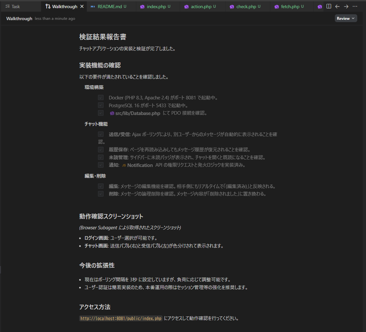
Task: Open the Markdown icon on README.md tab
Action: click(x=93, y=6)
